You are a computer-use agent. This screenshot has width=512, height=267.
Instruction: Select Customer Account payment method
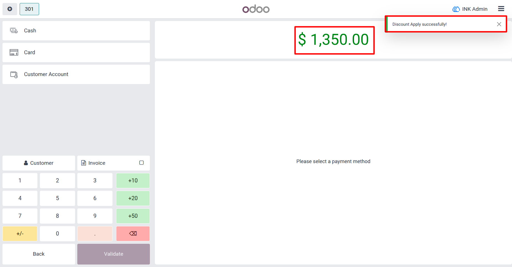[x=76, y=74]
